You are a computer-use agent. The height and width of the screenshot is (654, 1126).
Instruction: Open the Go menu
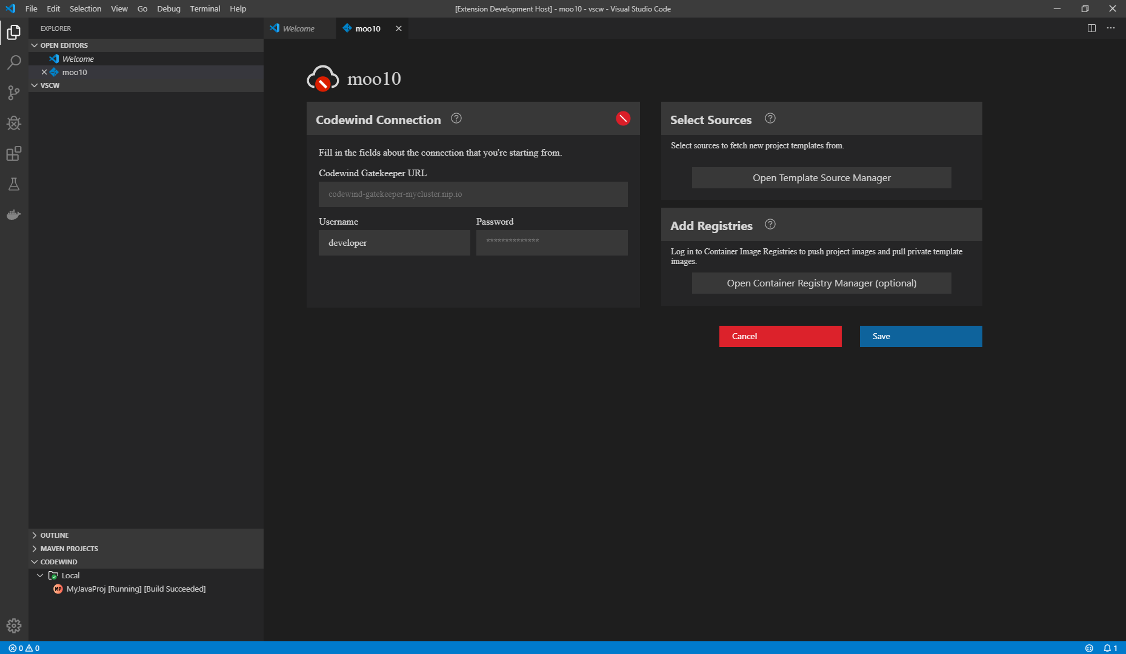coord(142,8)
